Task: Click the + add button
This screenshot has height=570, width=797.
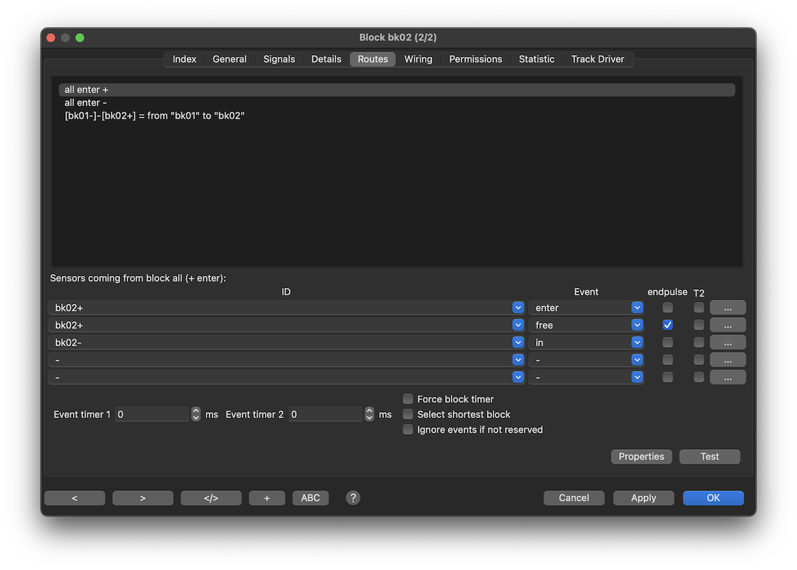Action: click(267, 498)
